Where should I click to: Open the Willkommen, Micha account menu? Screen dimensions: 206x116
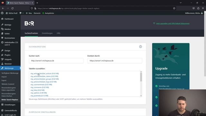point(194,13)
